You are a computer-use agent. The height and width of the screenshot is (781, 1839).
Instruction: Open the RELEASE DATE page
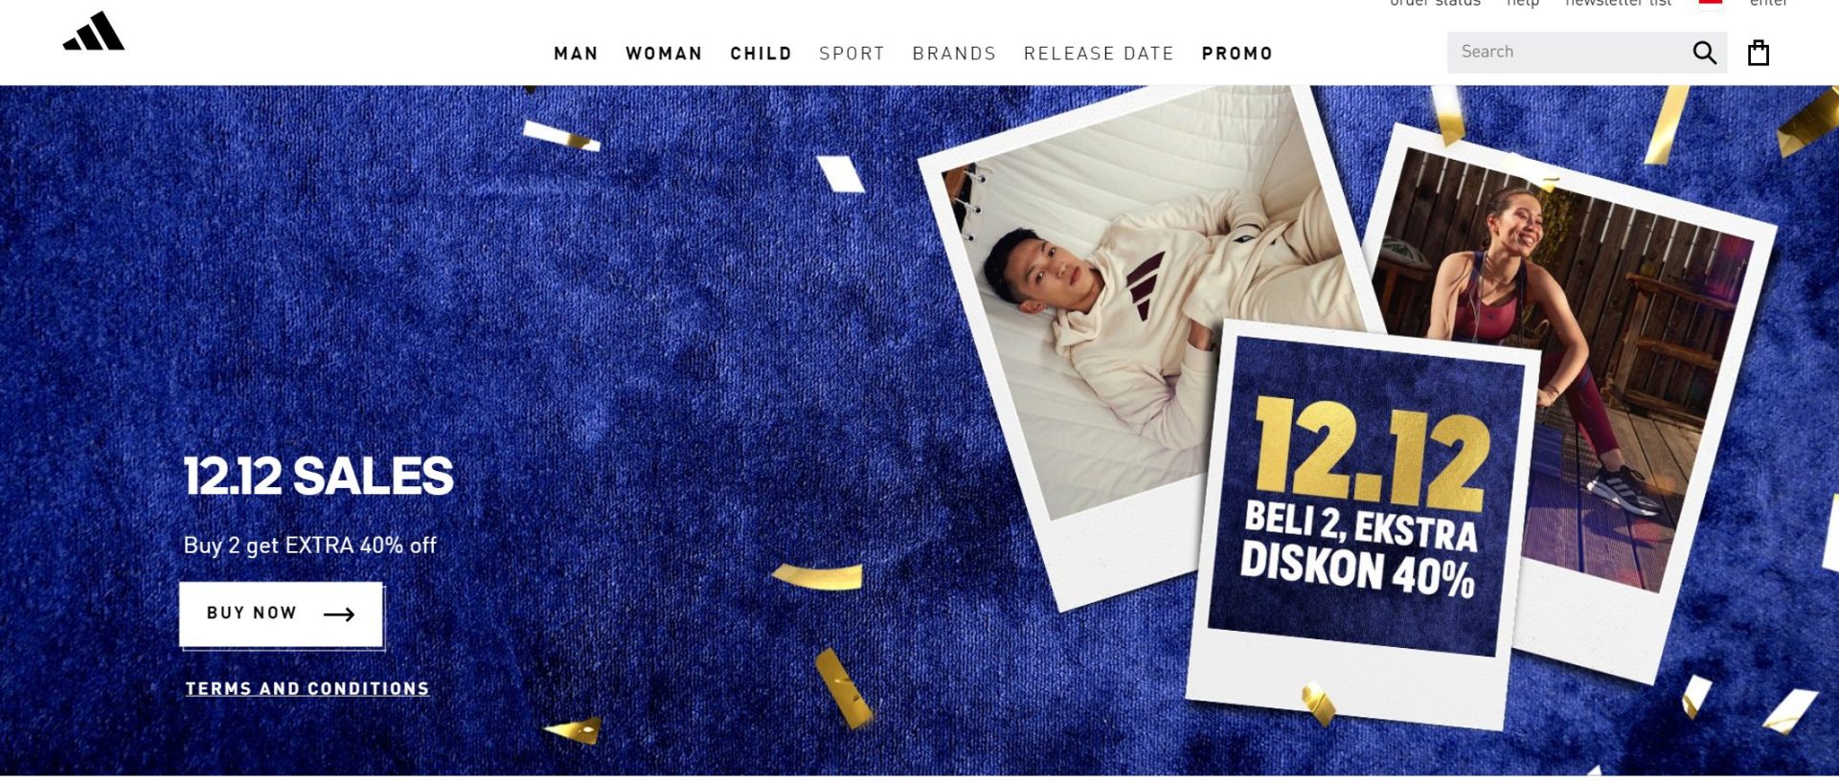[1099, 54]
